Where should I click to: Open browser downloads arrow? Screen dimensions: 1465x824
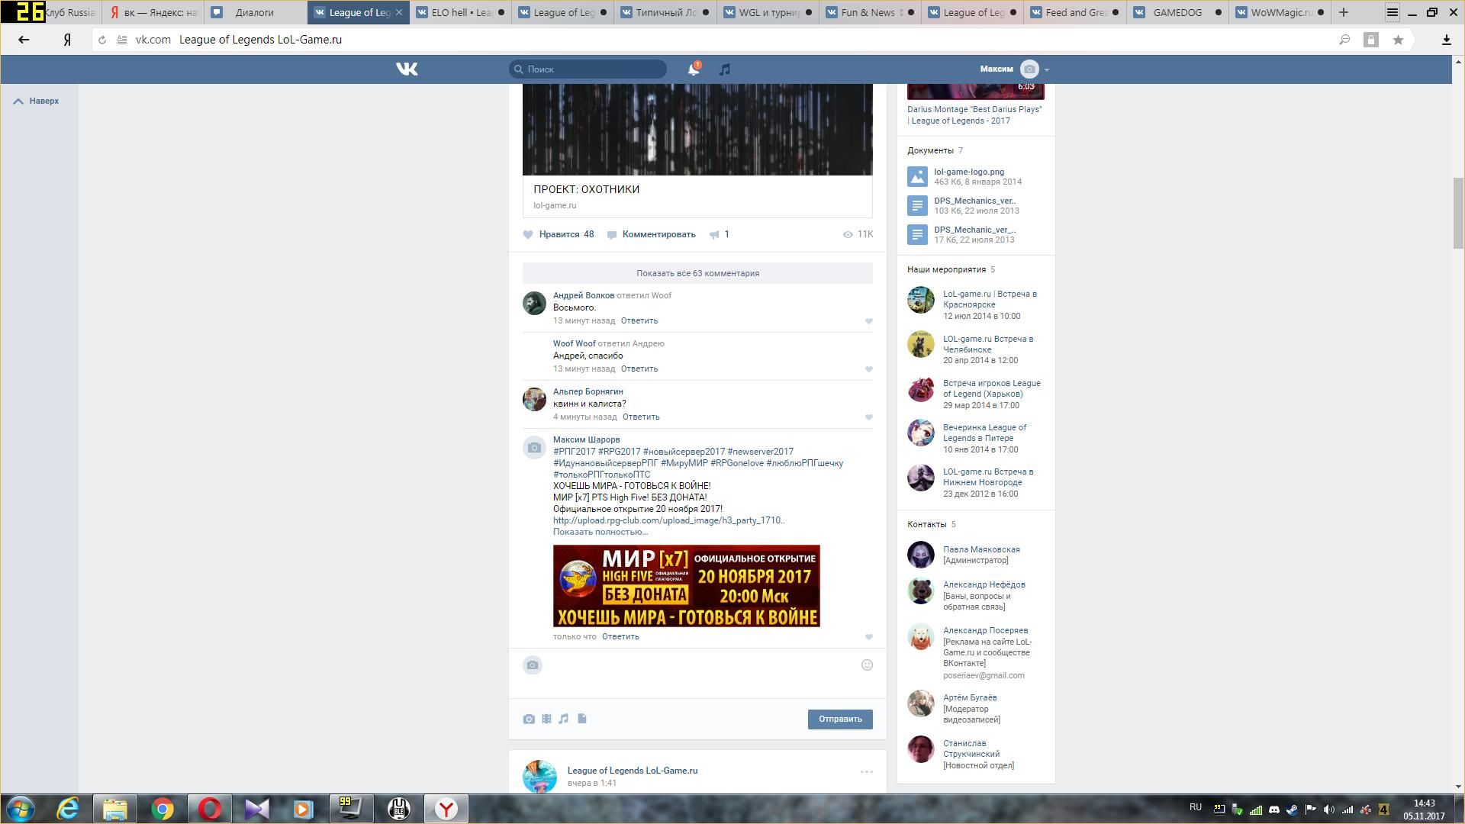(1446, 40)
